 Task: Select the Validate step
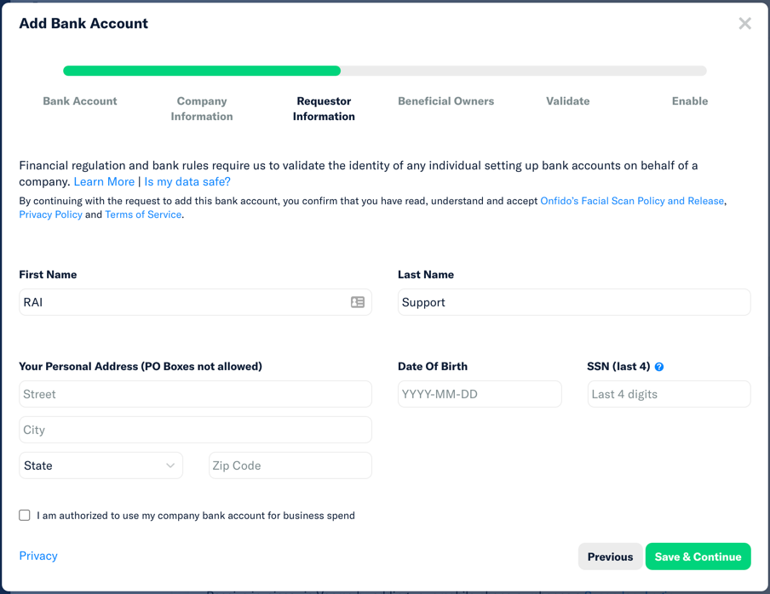click(567, 100)
